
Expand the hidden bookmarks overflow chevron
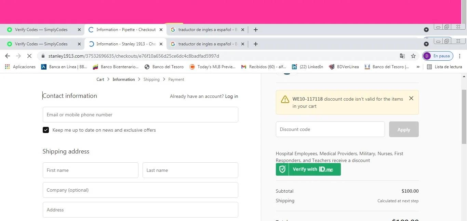tap(418, 67)
